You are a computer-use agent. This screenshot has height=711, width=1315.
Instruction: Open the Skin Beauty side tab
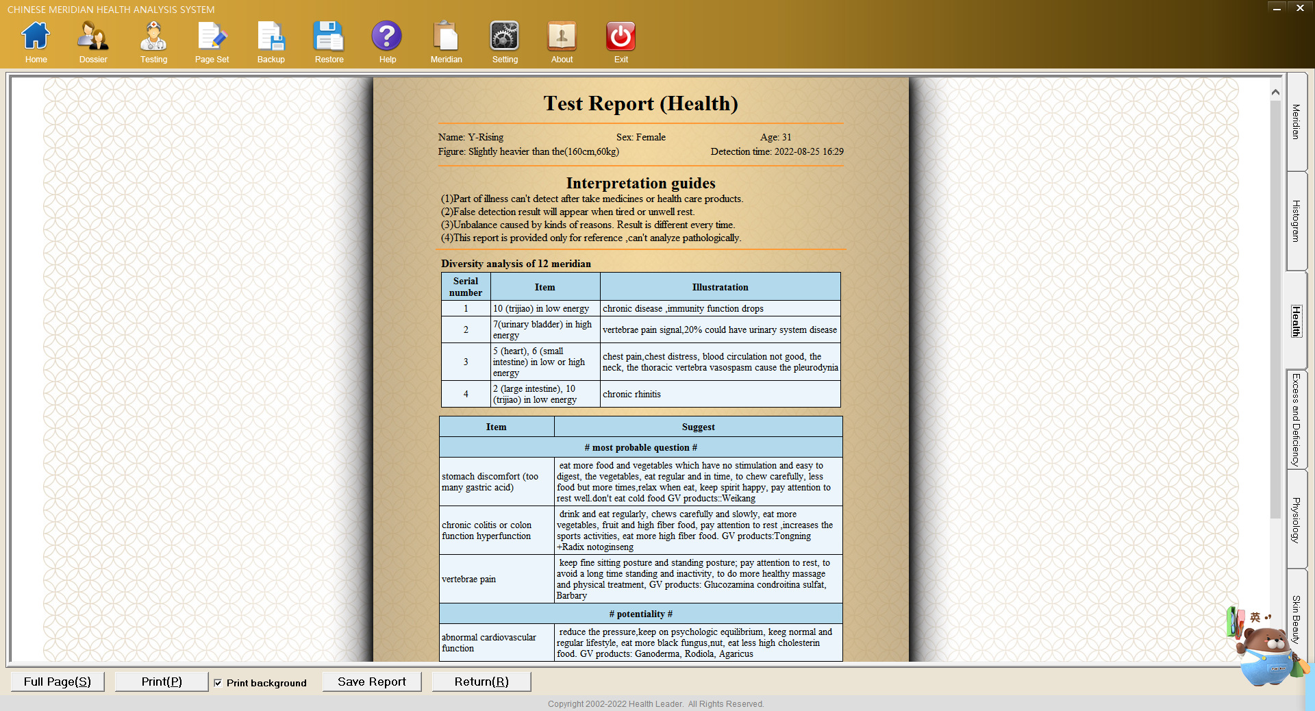pos(1296,619)
